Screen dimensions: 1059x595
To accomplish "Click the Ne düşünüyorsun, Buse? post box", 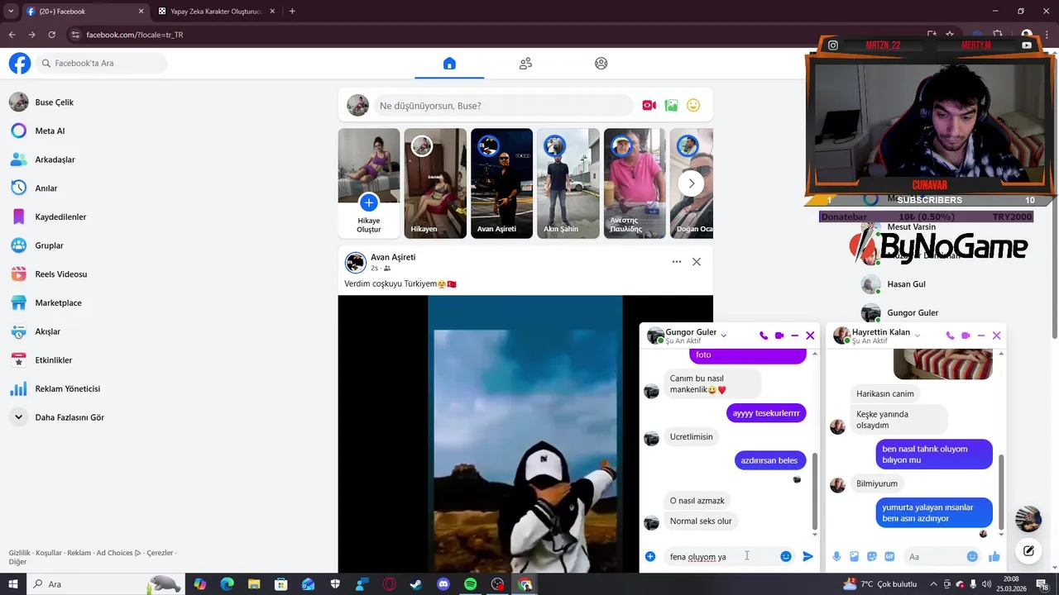I will point(503,106).
